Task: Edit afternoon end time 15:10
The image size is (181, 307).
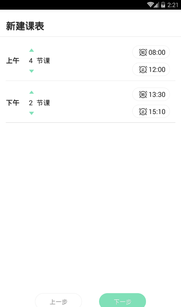Action: coord(151,111)
